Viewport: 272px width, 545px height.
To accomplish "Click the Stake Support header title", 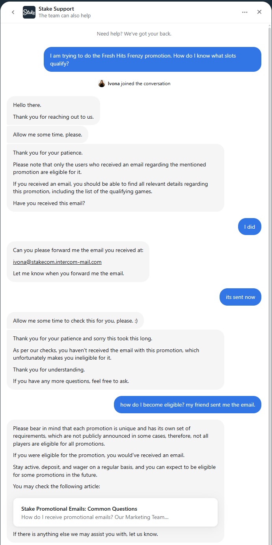I will (56, 9).
